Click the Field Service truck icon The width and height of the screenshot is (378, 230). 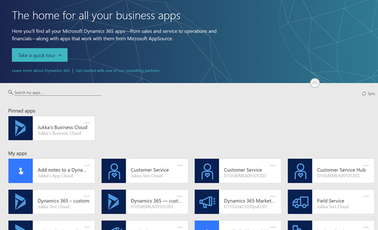[x=300, y=202]
